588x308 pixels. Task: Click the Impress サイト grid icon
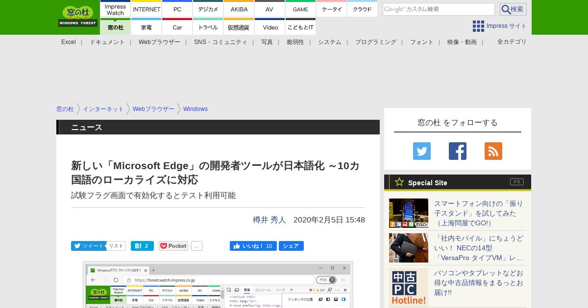click(x=478, y=26)
